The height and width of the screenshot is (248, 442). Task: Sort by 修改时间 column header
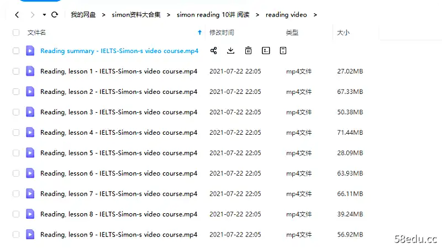tap(222, 33)
